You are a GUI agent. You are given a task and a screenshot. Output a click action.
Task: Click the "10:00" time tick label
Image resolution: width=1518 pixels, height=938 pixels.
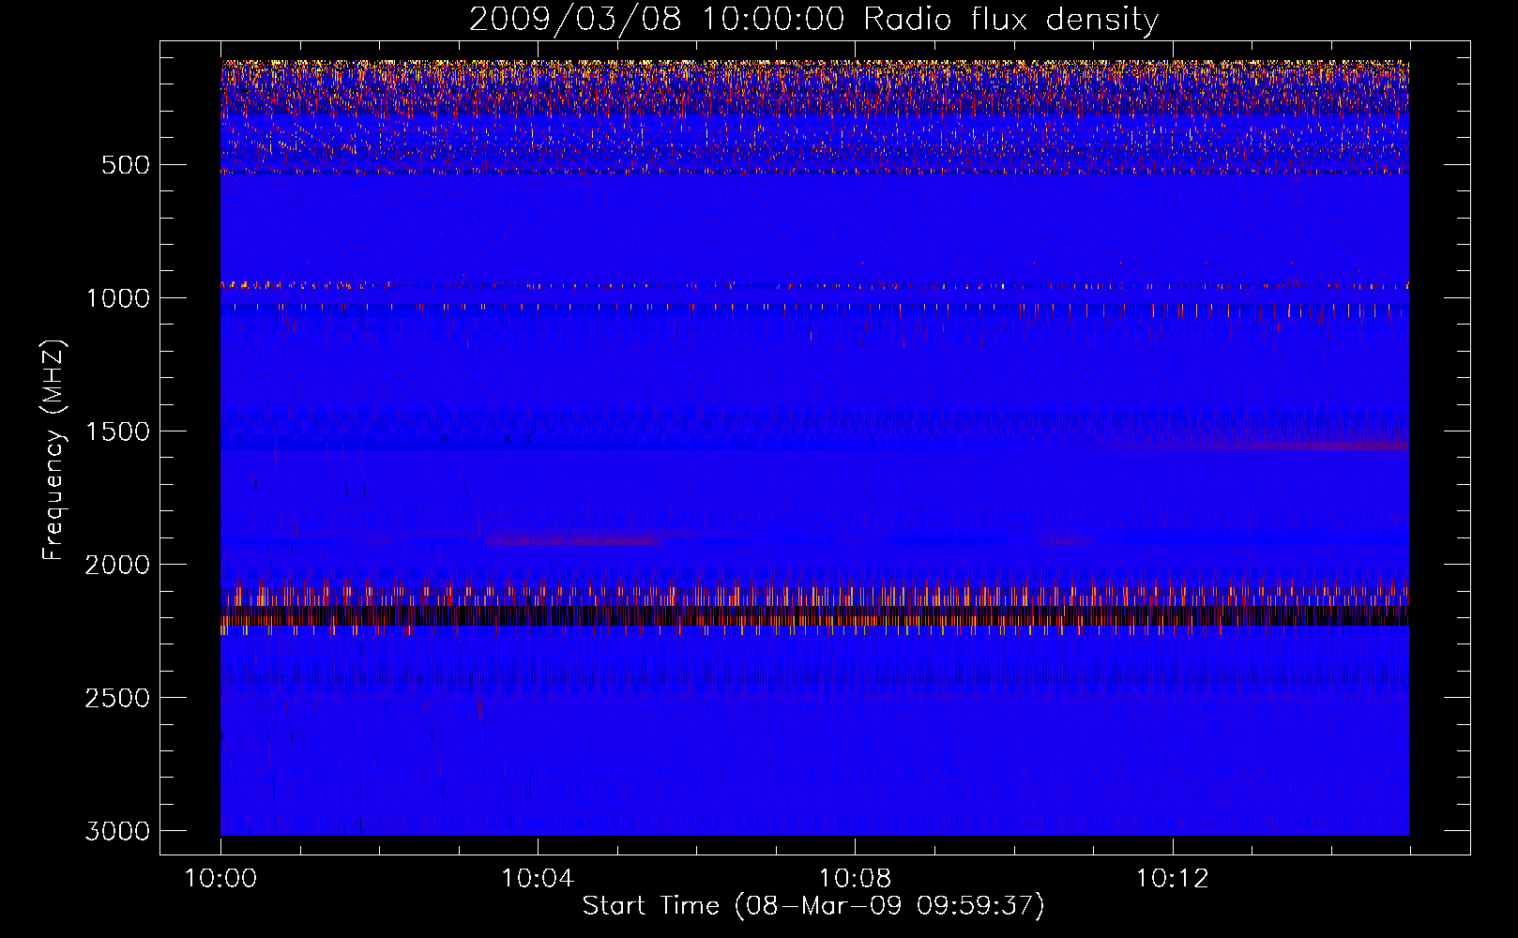point(220,879)
